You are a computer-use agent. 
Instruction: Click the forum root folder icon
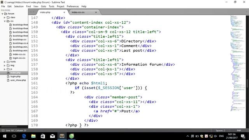[x=6, y=14]
